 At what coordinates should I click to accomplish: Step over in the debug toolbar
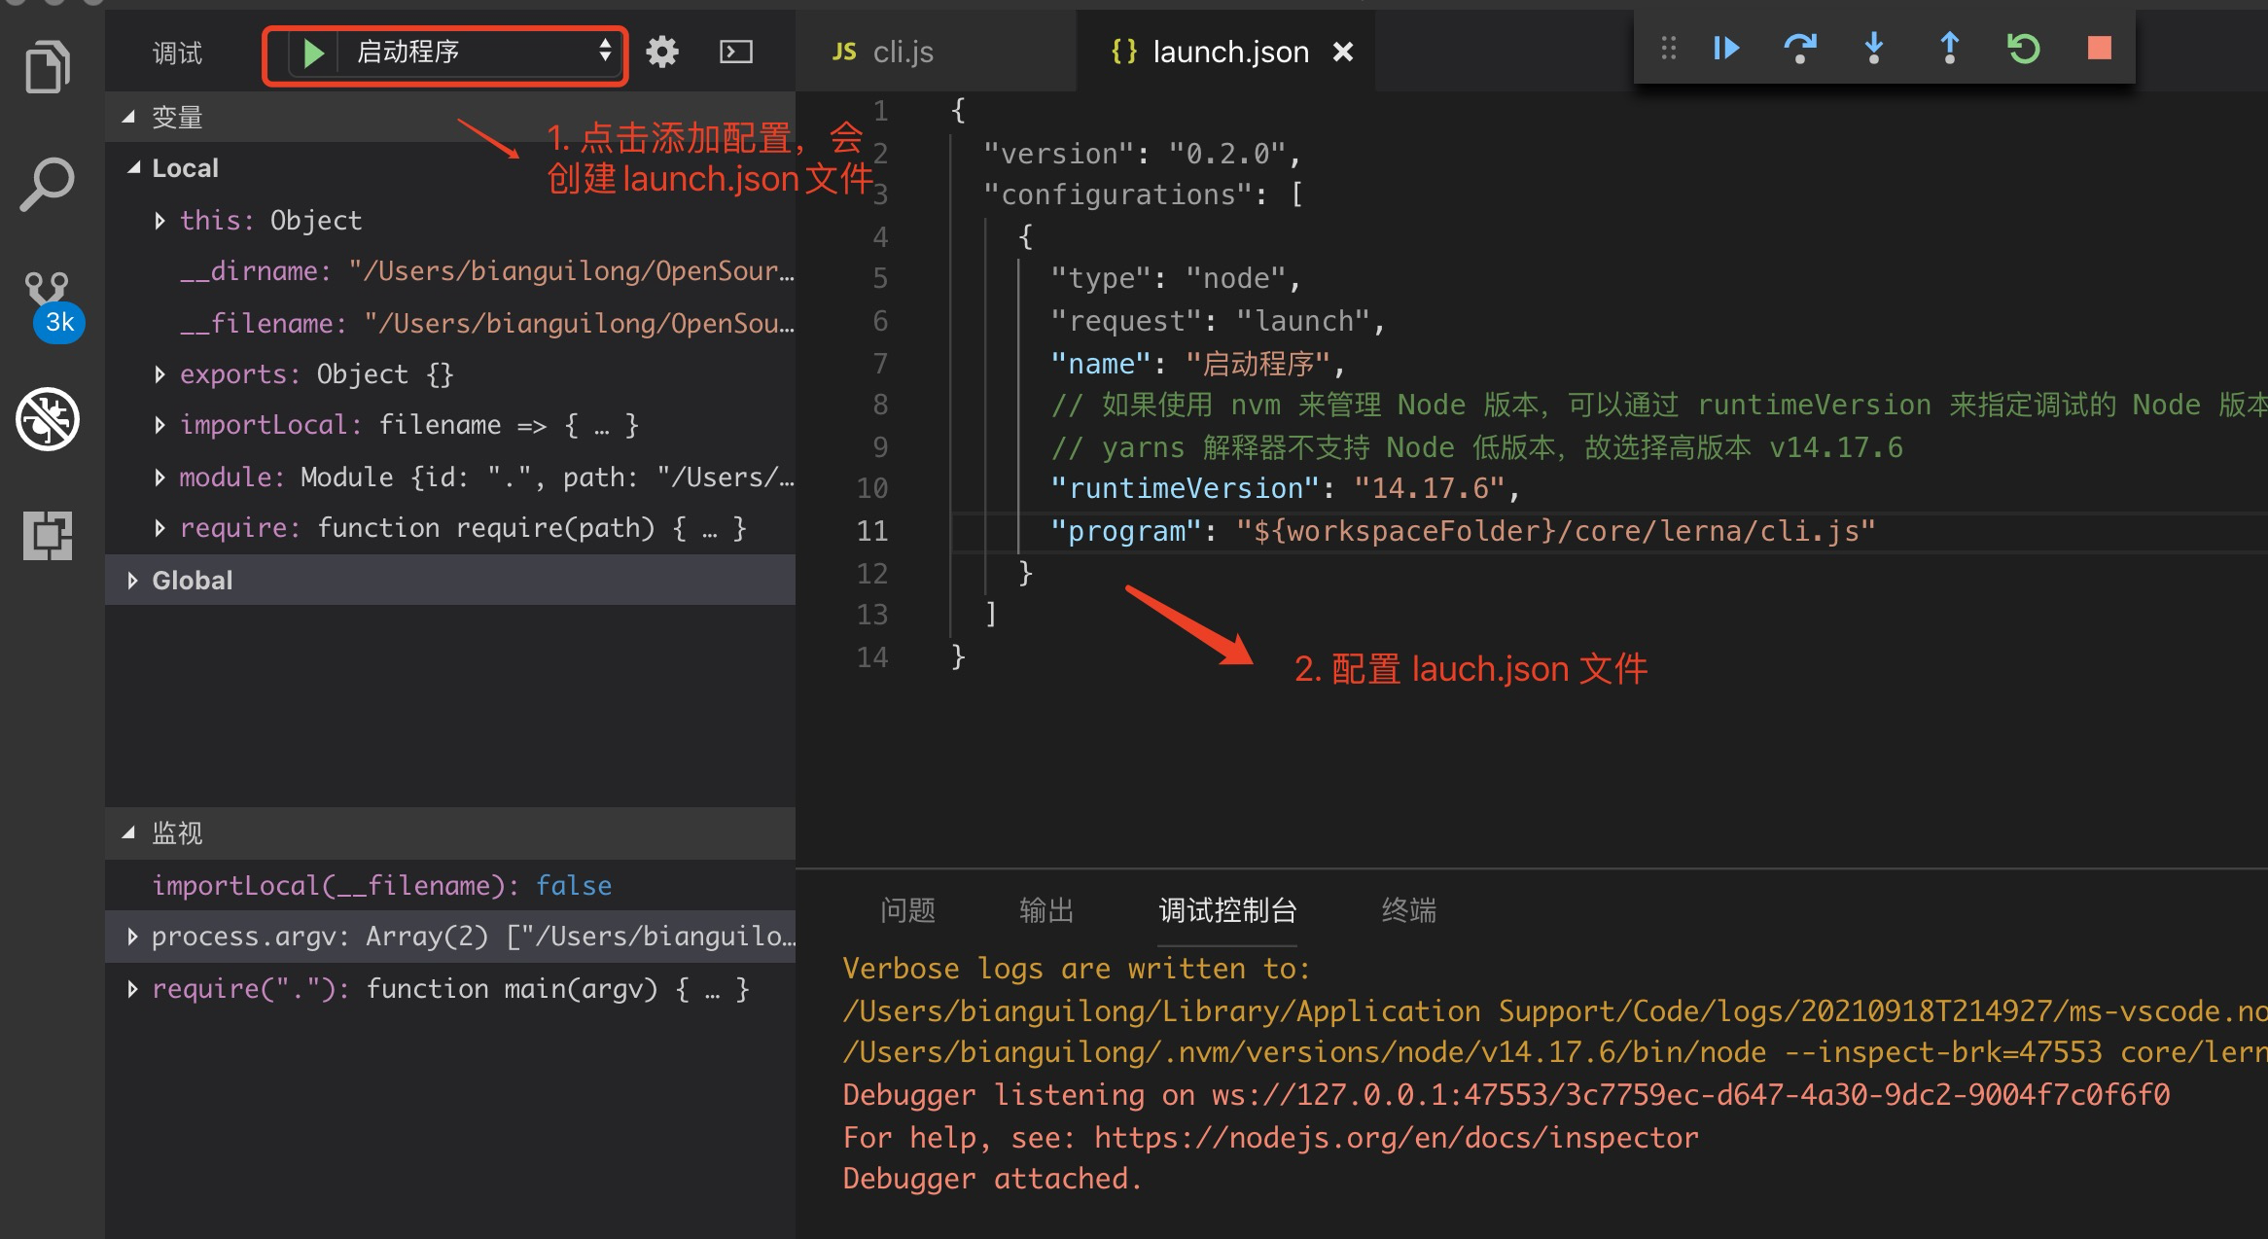[1800, 48]
